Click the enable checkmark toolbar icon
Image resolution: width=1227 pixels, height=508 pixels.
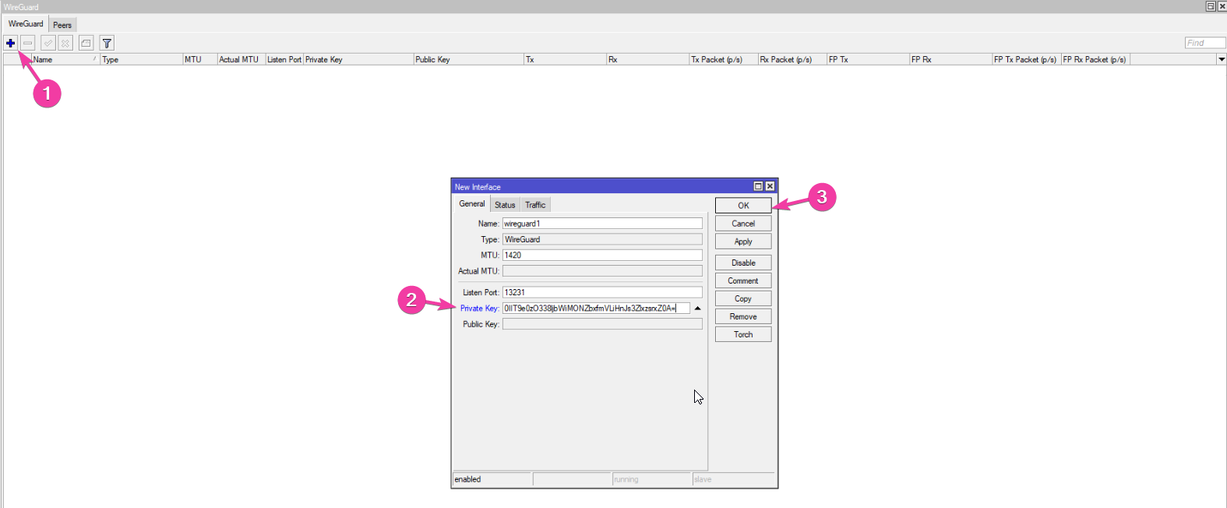pos(48,43)
